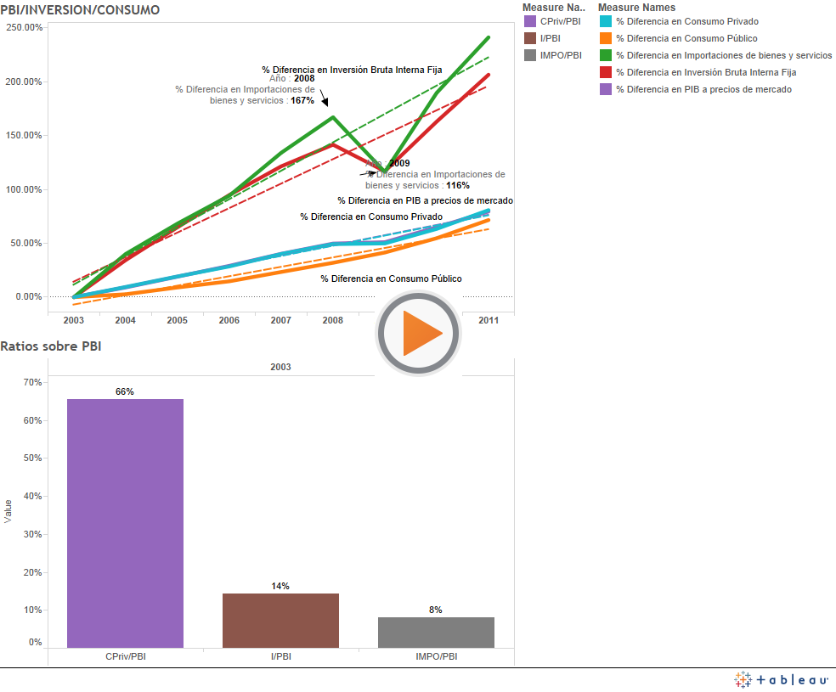Highlight Importaciones de bienes green legend swatch
Image resolution: width=836 pixels, height=692 pixels.
point(606,55)
